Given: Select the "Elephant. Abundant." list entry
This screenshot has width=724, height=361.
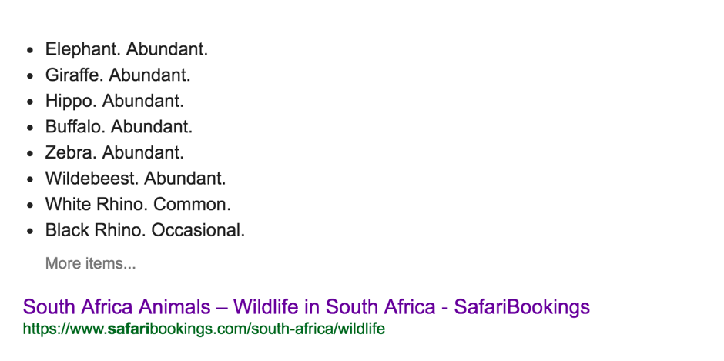Looking at the screenshot, I should click(x=126, y=49).
